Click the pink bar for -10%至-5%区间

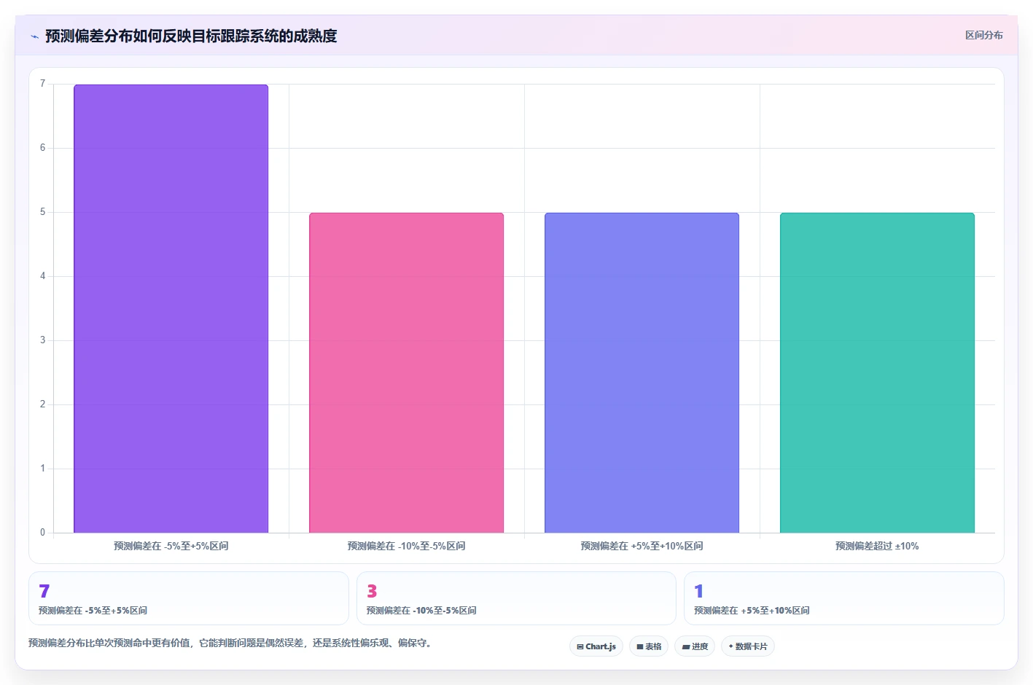(x=407, y=373)
